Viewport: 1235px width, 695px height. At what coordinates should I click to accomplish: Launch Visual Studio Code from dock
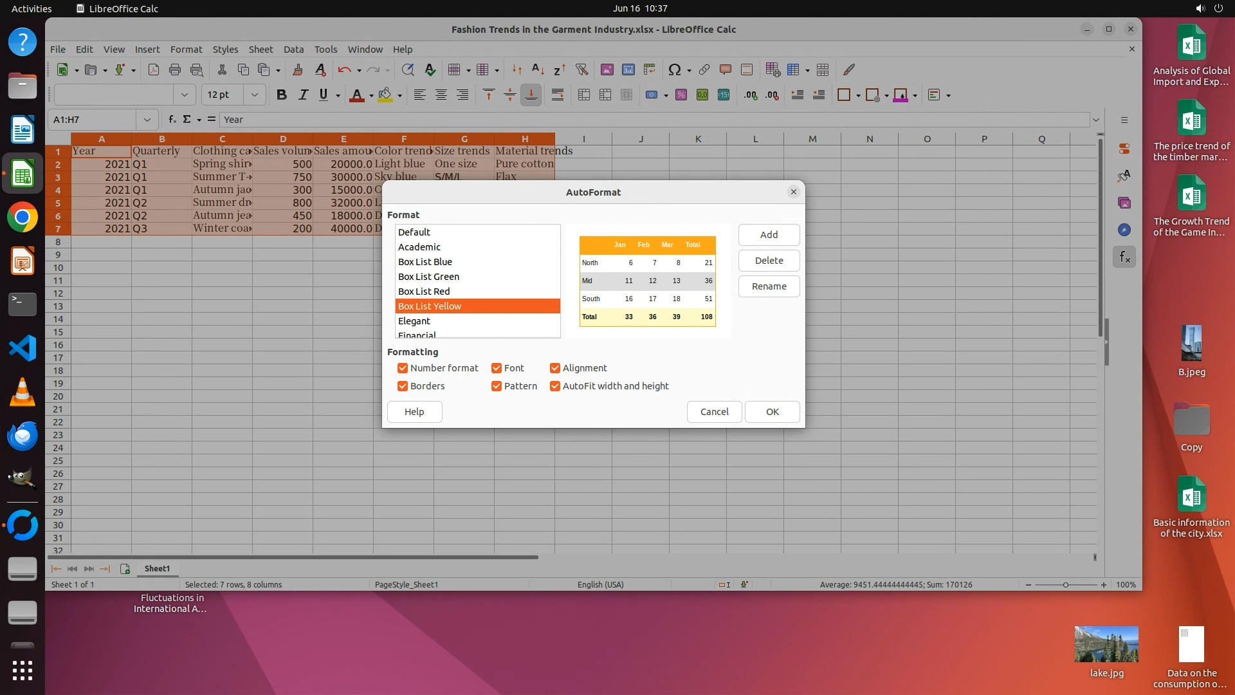(23, 348)
